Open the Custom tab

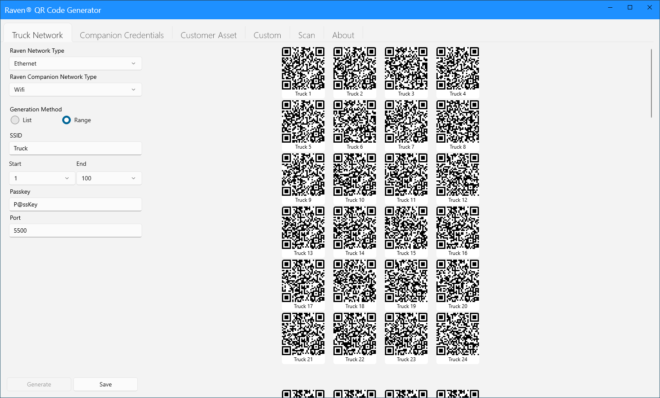point(267,35)
